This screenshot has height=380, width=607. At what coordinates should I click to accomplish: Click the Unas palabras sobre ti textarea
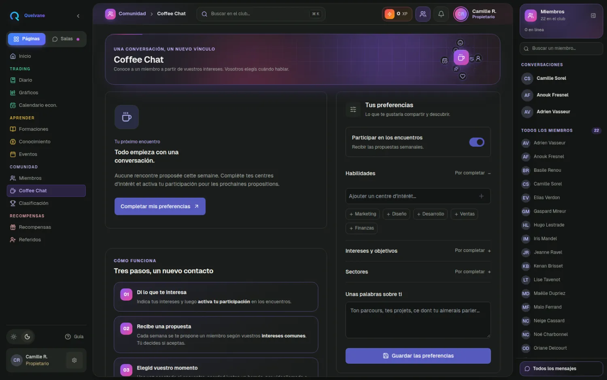pyautogui.click(x=418, y=320)
